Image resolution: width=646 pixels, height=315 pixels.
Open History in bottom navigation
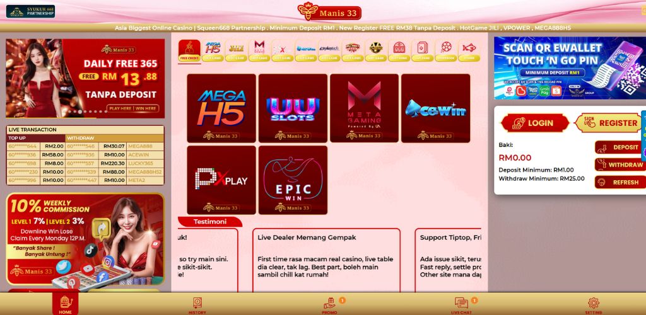pyautogui.click(x=197, y=306)
